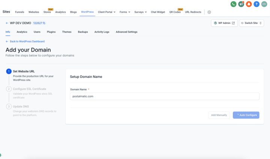
Task: Switch to the Users tab
Action: click(x=37, y=32)
